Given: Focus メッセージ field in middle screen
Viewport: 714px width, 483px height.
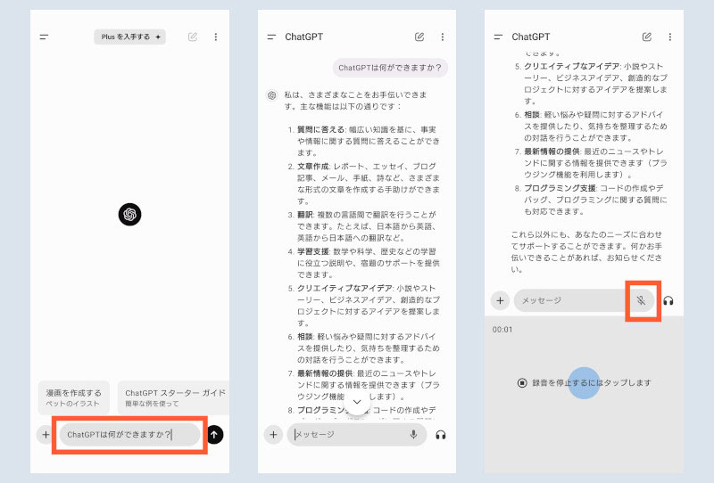Looking at the screenshot, I should [357, 435].
